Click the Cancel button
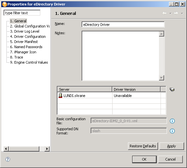The width and height of the screenshot is (187, 168). (x=170, y=159)
